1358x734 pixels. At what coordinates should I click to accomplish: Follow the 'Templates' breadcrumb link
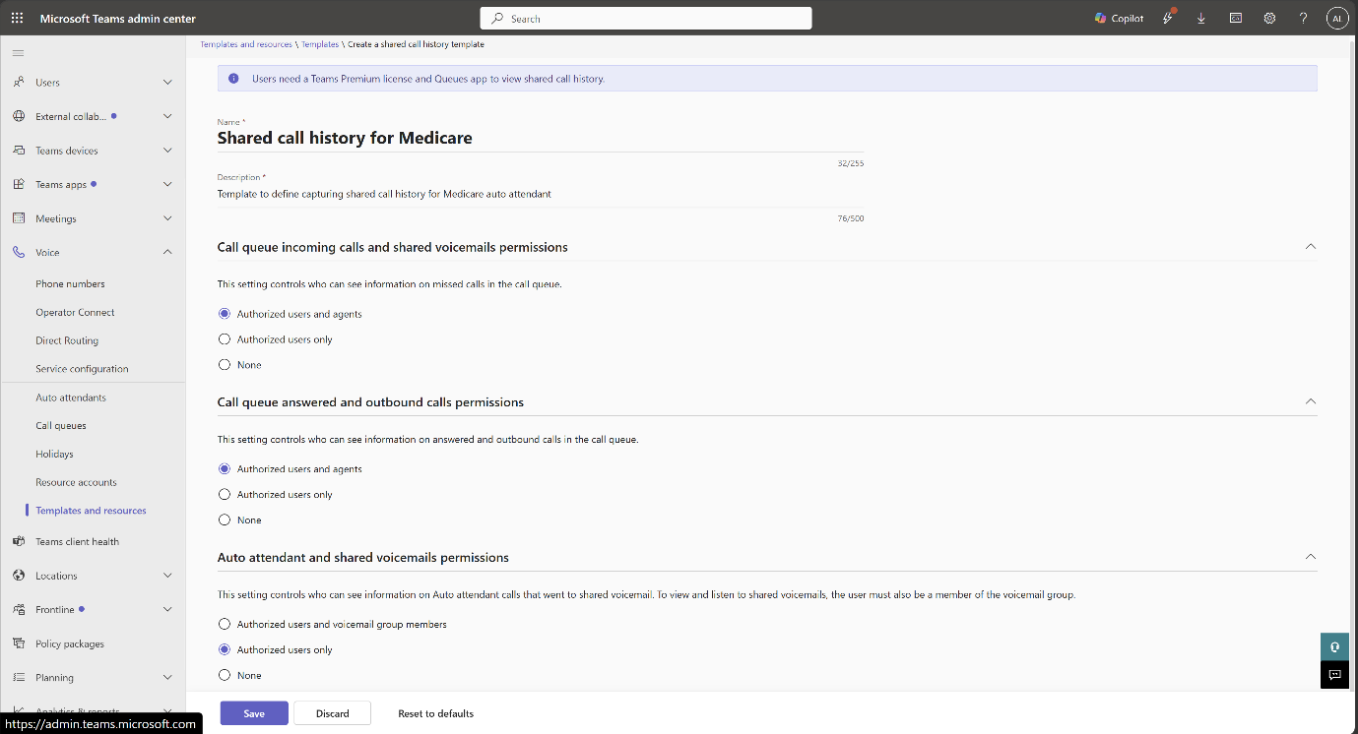coord(320,44)
